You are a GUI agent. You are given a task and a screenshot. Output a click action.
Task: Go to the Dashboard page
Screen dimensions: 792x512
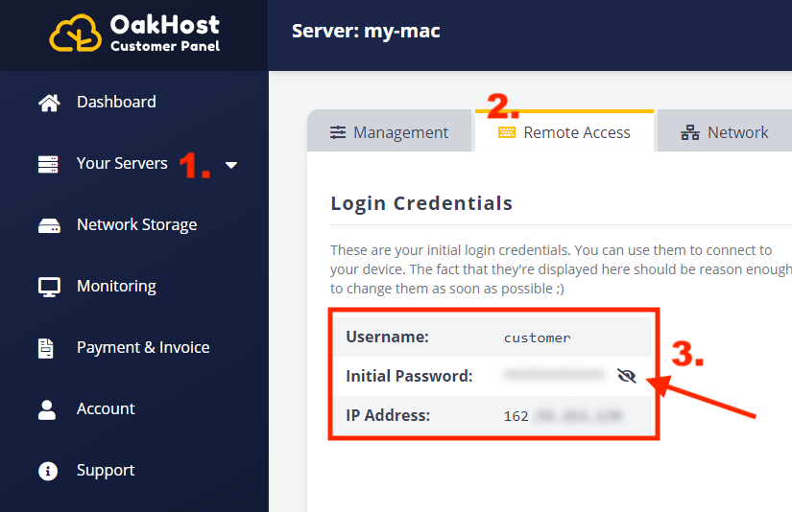(116, 103)
